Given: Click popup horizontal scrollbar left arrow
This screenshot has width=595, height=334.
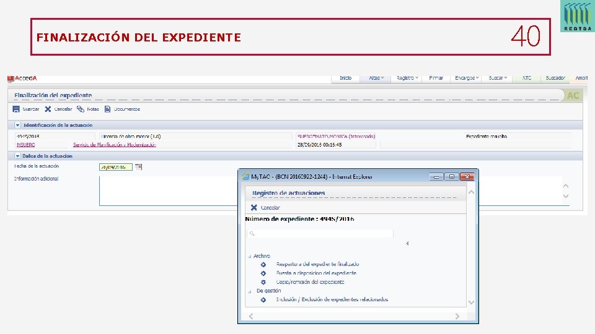Looking at the screenshot, I should pyautogui.click(x=251, y=316).
